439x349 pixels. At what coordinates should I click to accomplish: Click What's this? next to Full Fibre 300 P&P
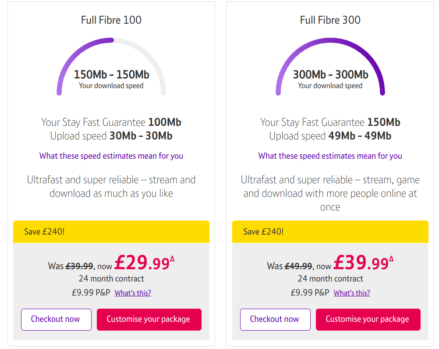tap(352, 292)
